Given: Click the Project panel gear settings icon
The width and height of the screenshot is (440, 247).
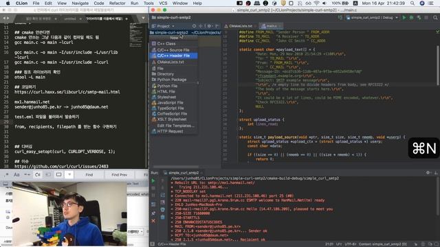Looking at the screenshot, I should (209, 26).
